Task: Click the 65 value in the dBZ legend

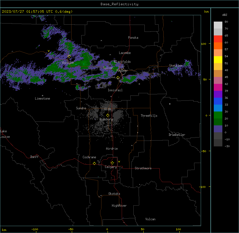Action: 226,36
